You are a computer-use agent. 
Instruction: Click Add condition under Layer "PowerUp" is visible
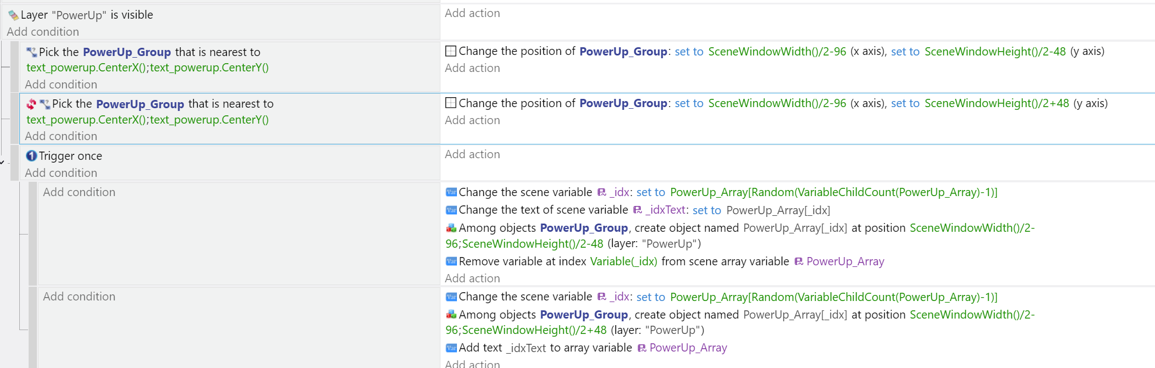(43, 32)
